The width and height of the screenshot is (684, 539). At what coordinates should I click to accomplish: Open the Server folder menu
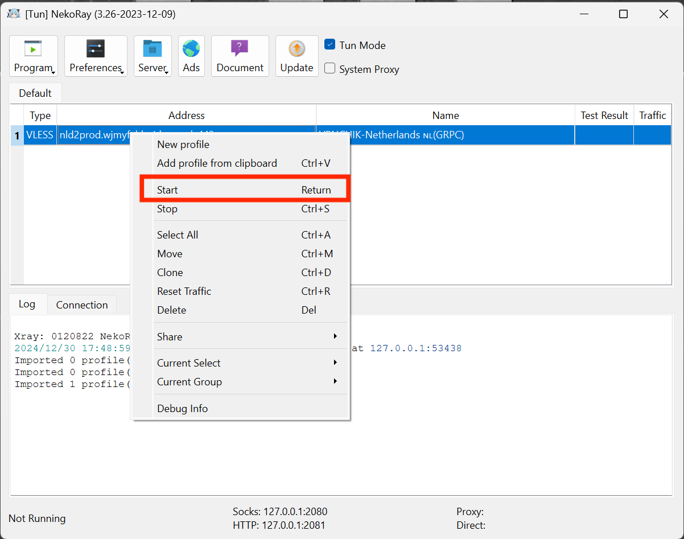pos(153,56)
